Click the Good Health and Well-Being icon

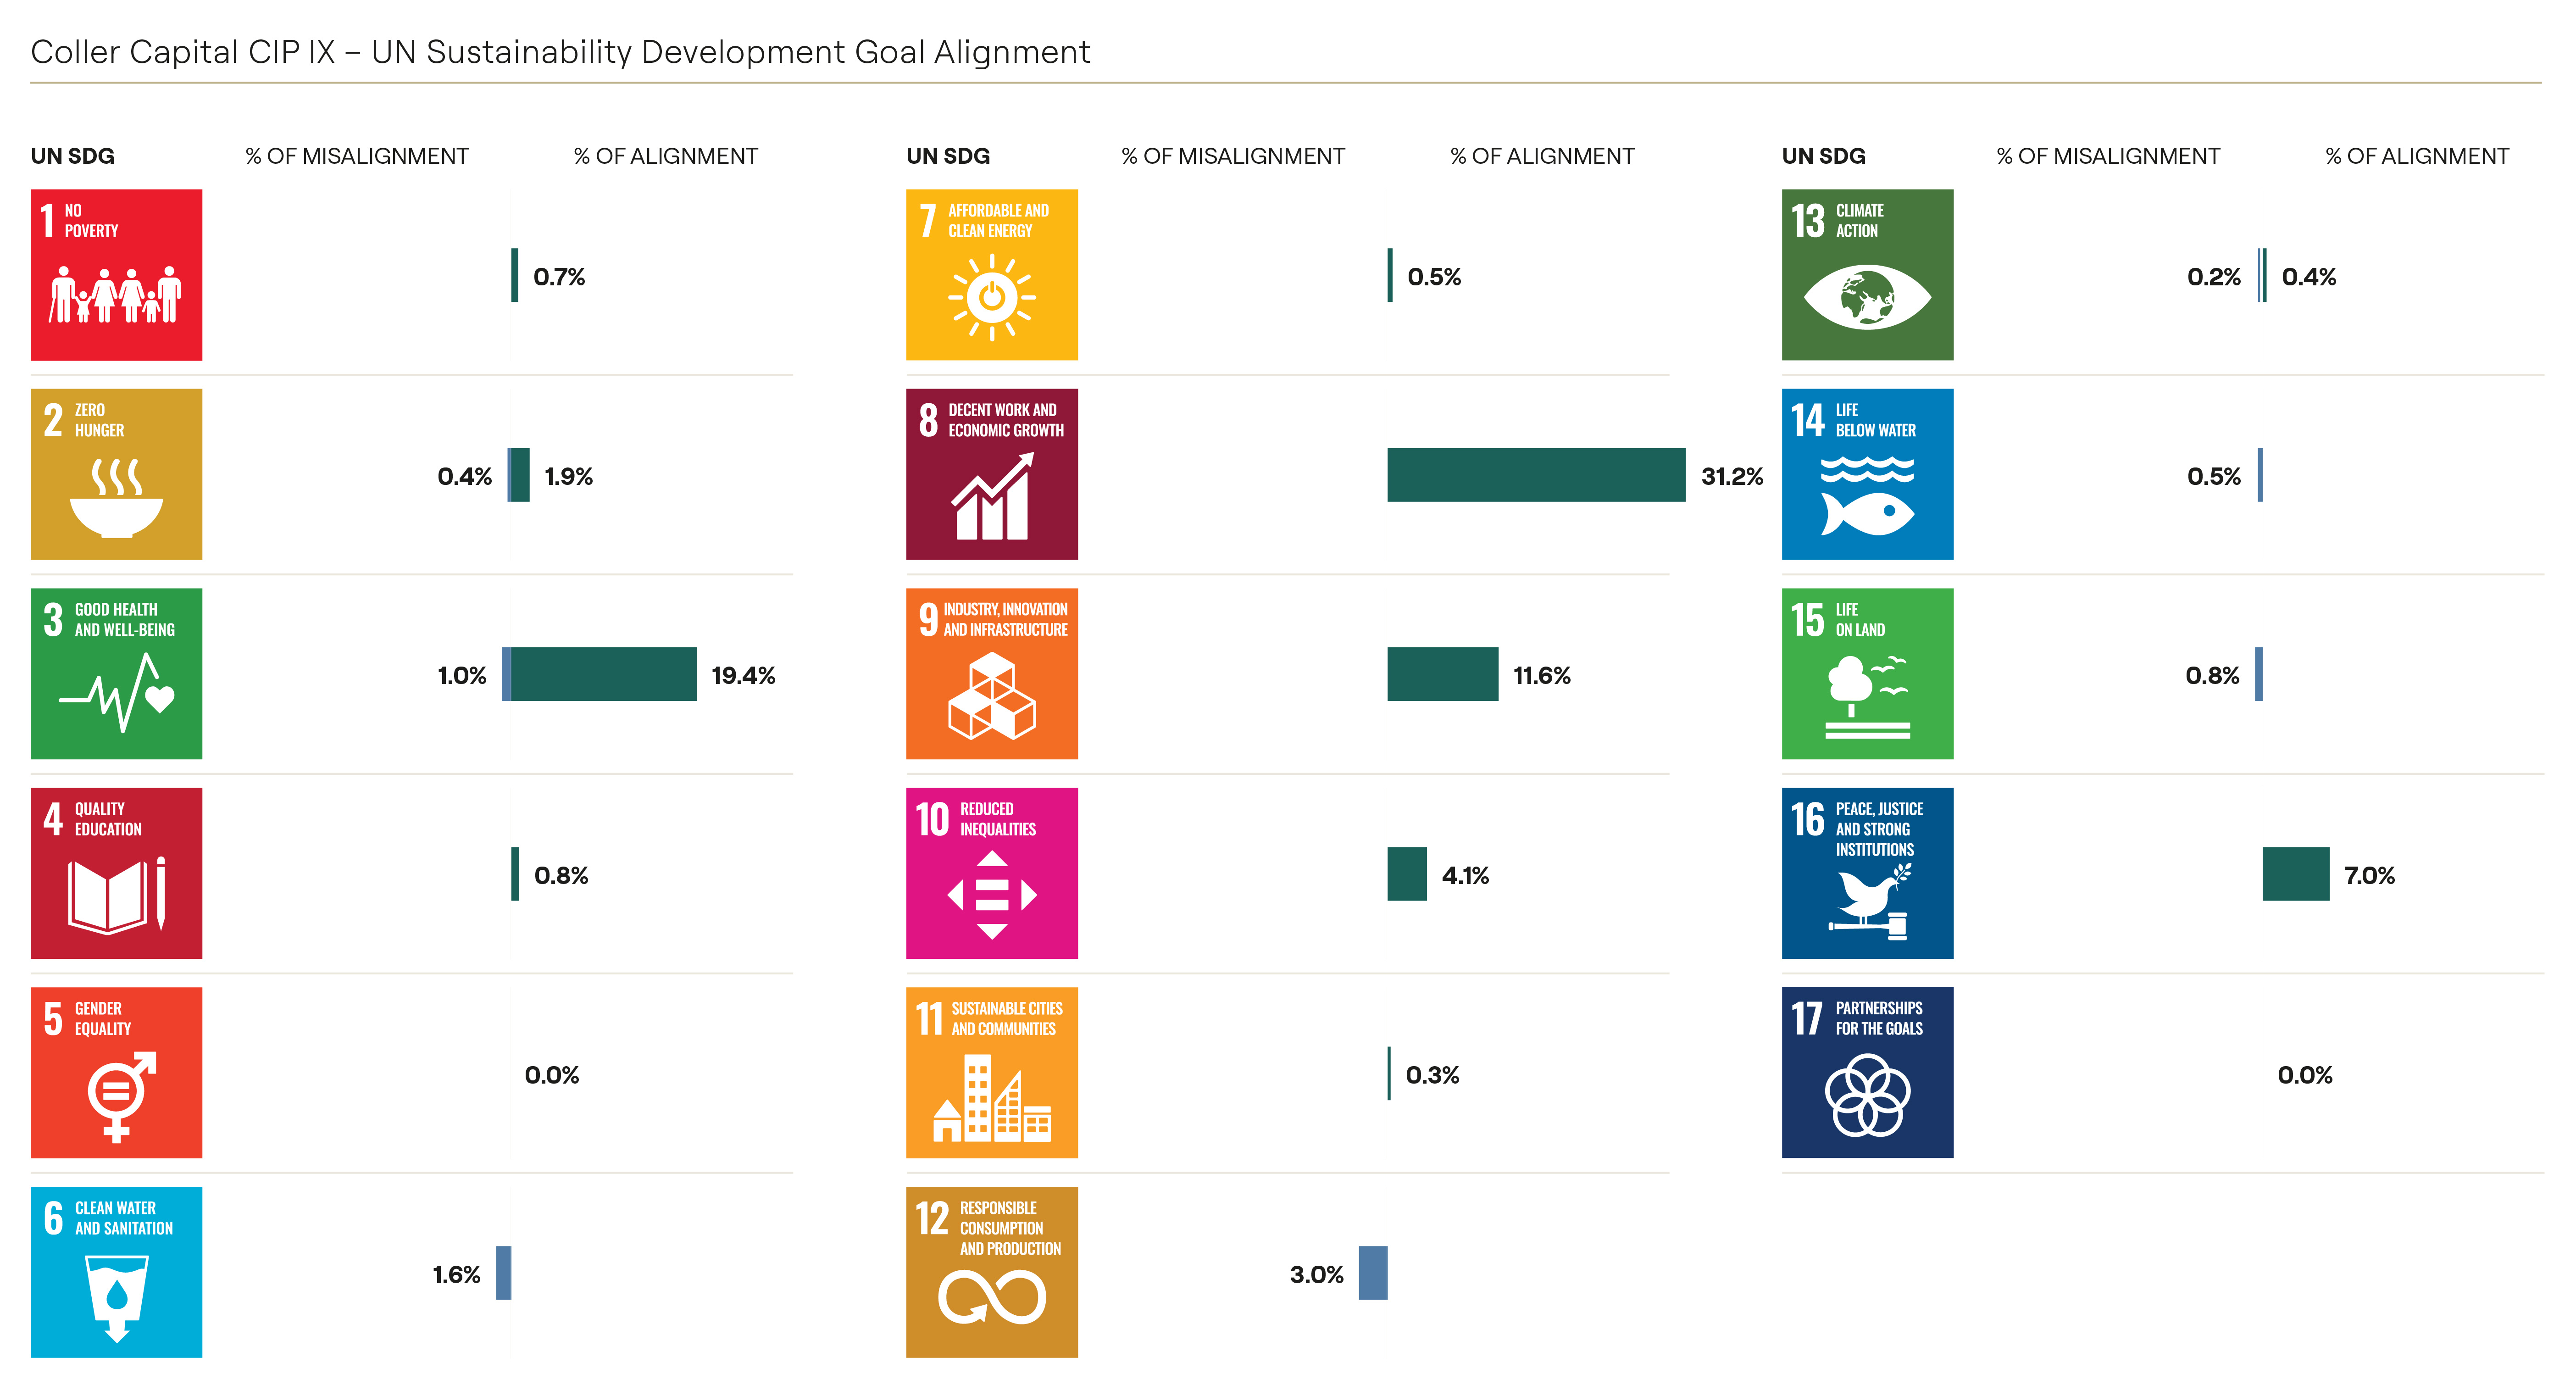coord(116,673)
